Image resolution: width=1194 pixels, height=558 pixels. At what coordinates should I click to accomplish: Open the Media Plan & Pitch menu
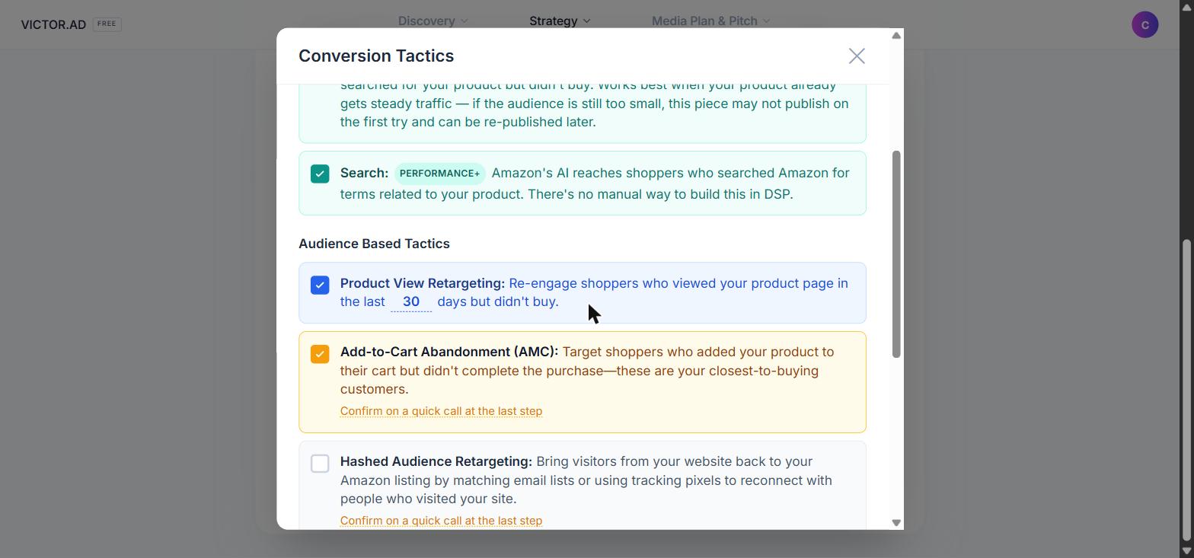click(710, 21)
